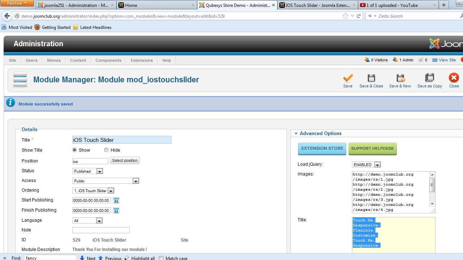
Task: Click Select position button
Action: 124,160
